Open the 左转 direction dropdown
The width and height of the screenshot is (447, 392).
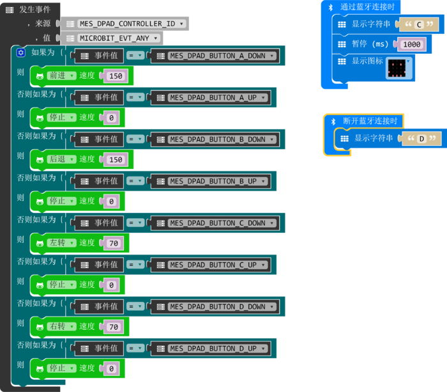(61, 243)
